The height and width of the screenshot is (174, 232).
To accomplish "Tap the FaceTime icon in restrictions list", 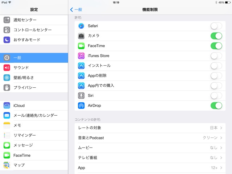I will [x=81, y=46].
